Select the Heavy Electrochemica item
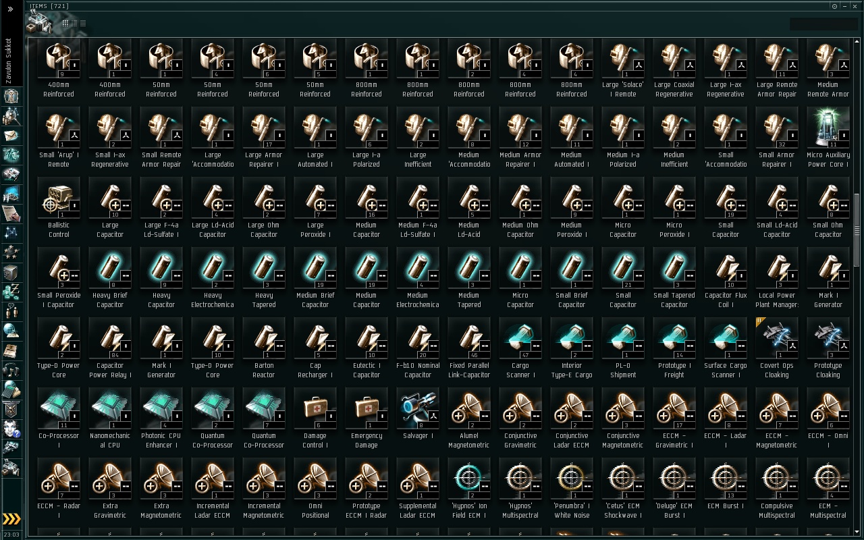 pos(213,279)
